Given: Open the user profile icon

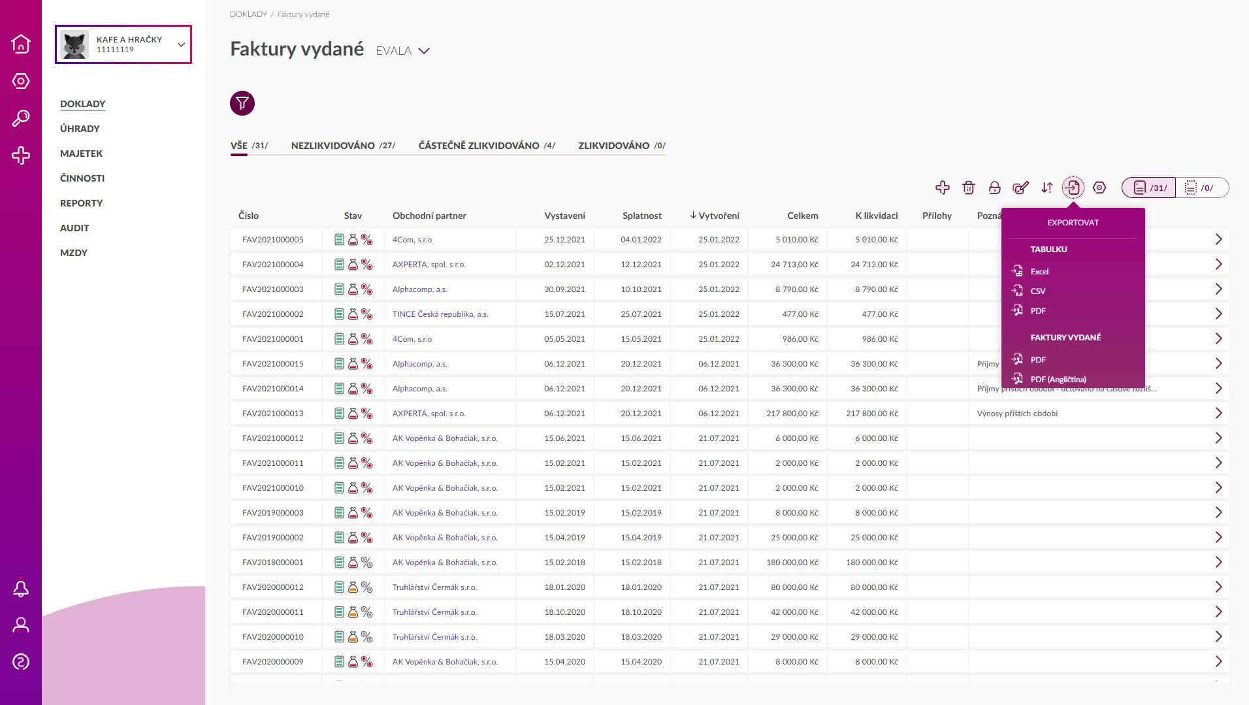Looking at the screenshot, I should click(x=21, y=625).
